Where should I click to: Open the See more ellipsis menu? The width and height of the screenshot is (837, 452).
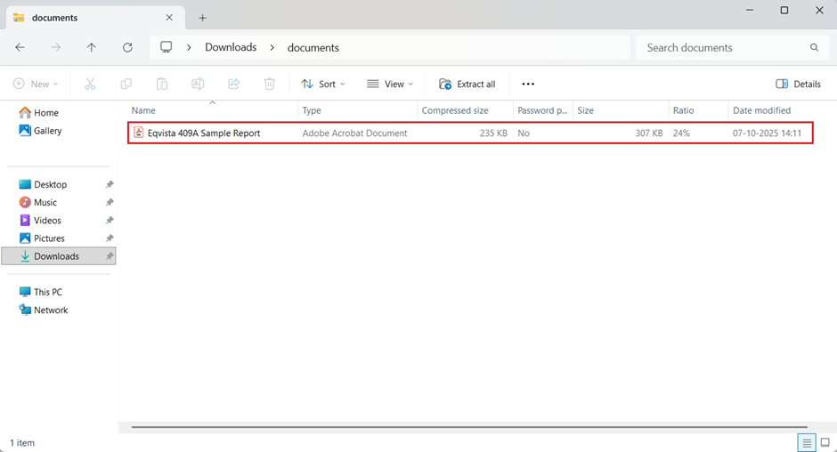coord(528,84)
